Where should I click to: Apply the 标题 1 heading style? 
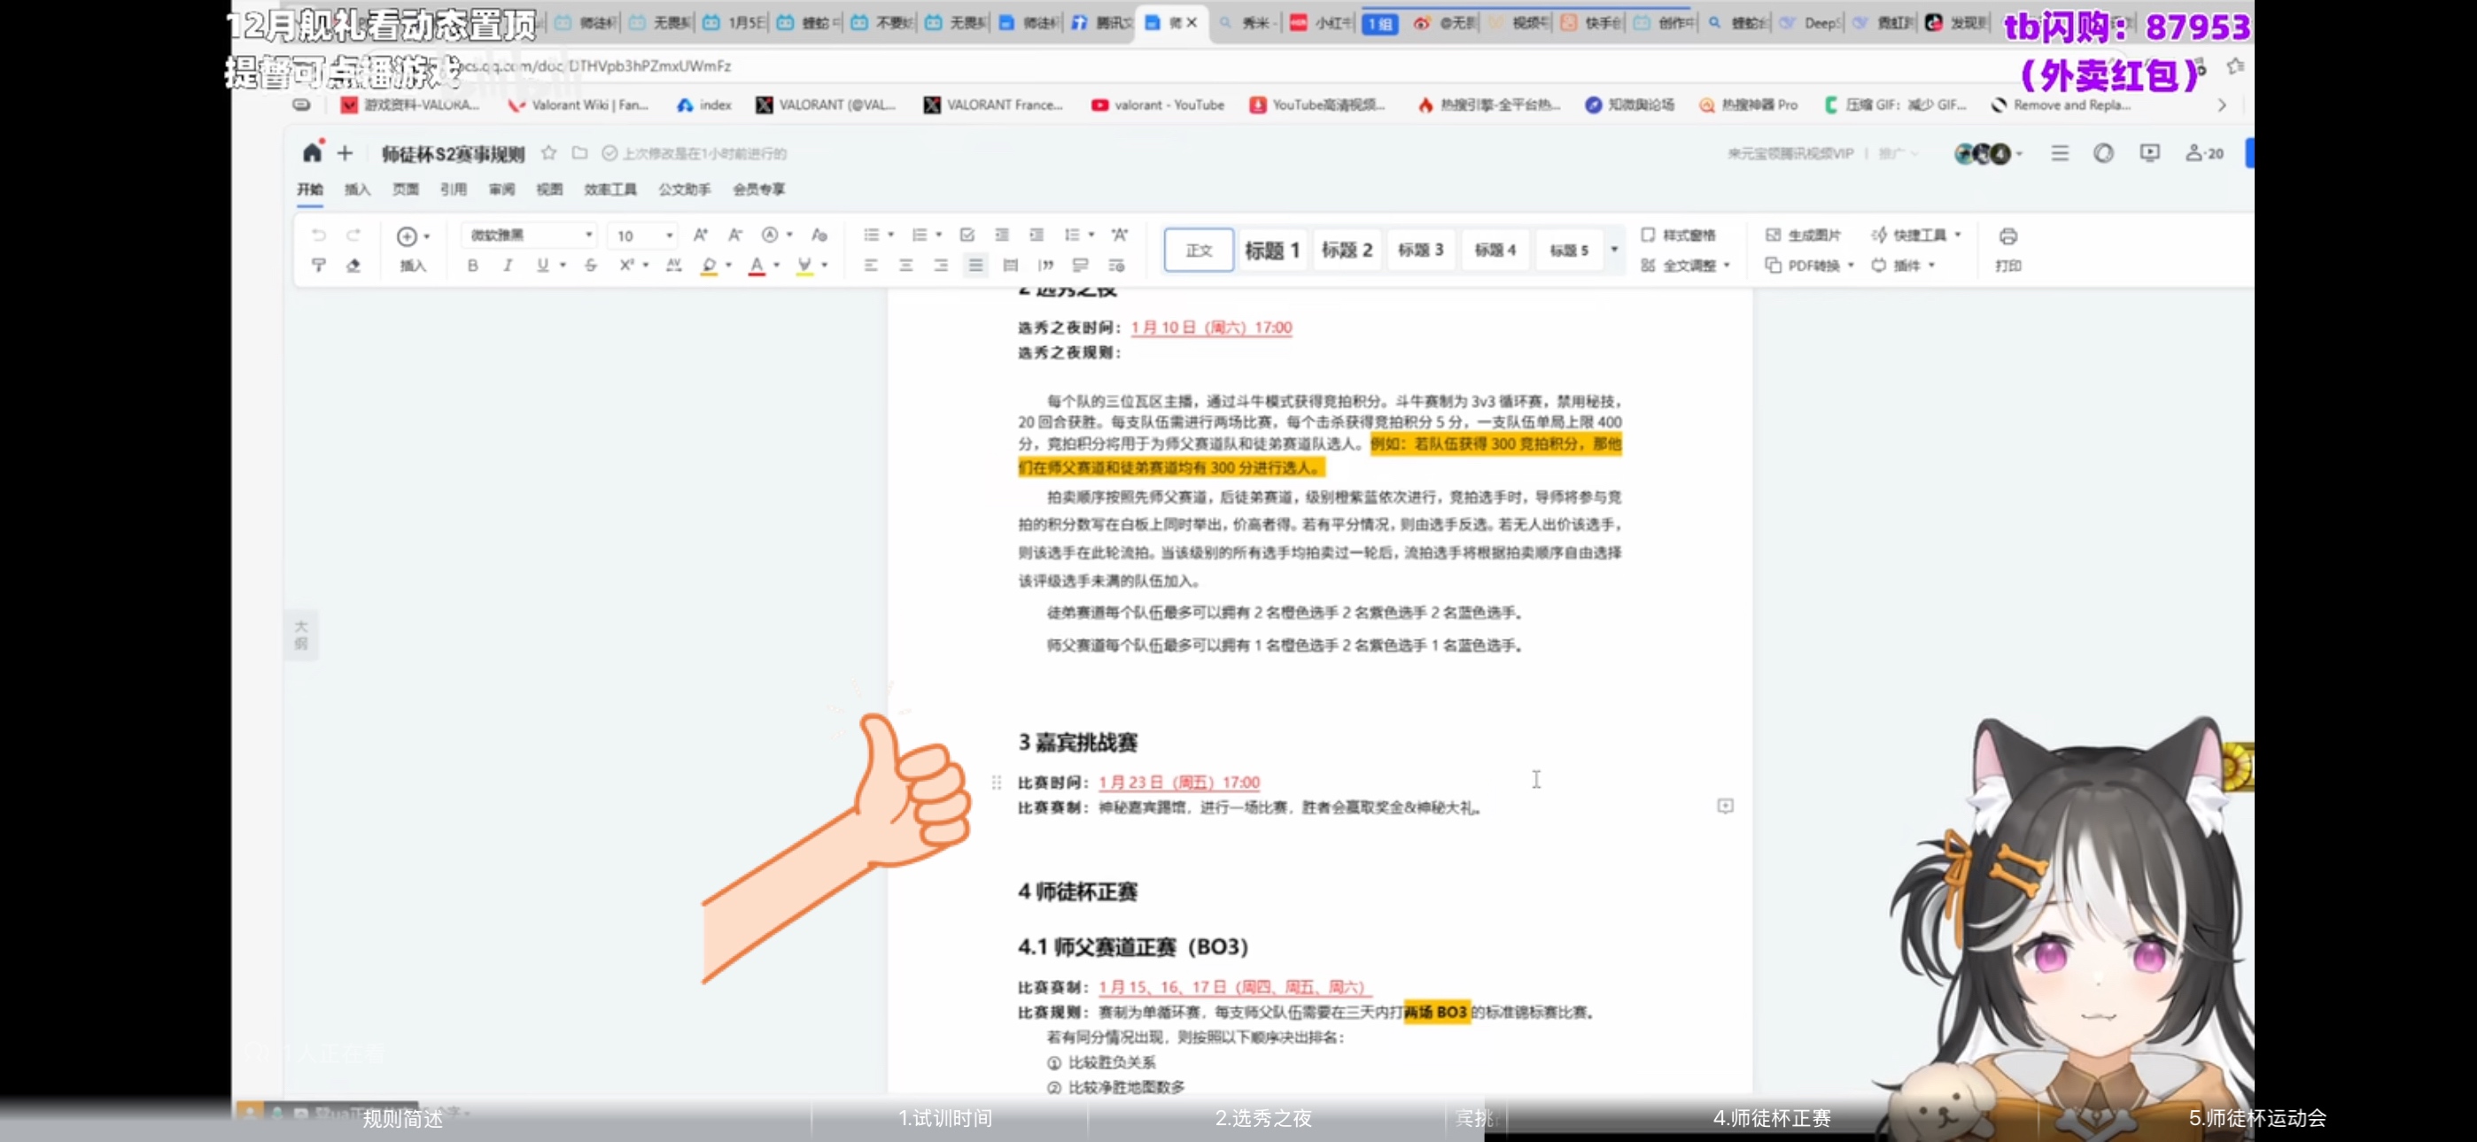tap(1272, 250)
